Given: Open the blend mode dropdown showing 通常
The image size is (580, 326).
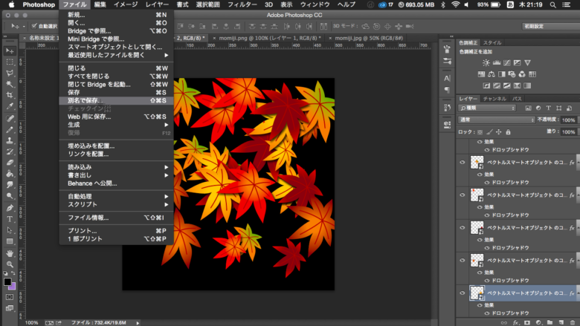Looking at the screenshot, I should pos(496,120).
